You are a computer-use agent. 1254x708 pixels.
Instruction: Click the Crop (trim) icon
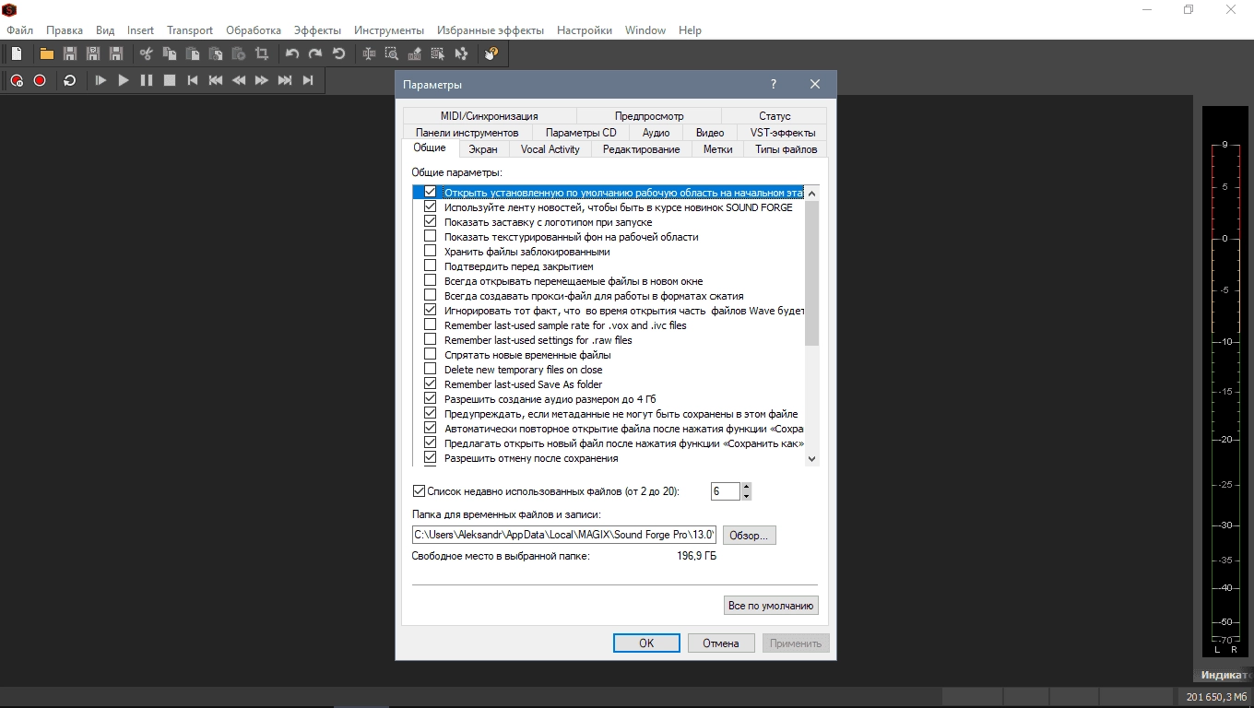pyautogui.click(x=262, y=53)
